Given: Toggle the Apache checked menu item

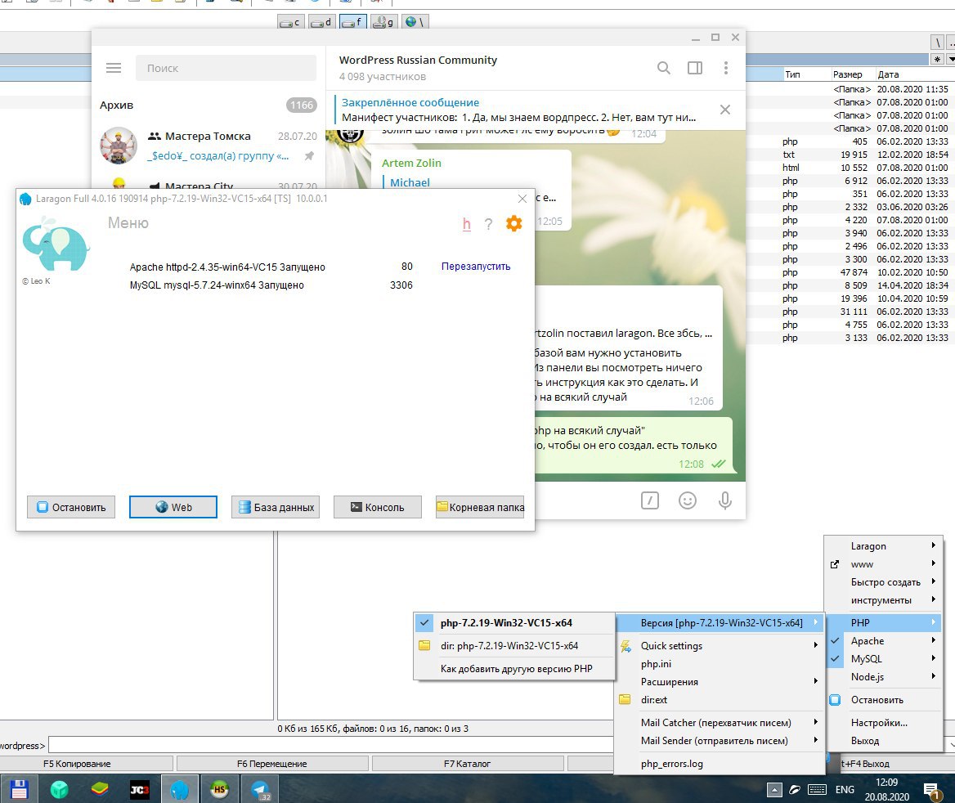Looking at the screenshot, I should pos(883,641).
